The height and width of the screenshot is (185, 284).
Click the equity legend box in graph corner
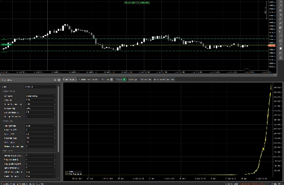pyautogui.click(x=73, y=173)
